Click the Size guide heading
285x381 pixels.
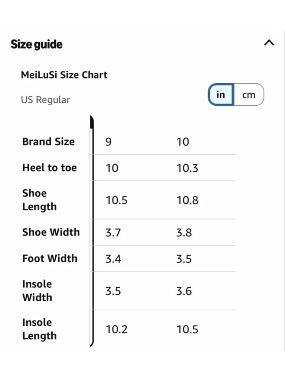pos(37,44)
